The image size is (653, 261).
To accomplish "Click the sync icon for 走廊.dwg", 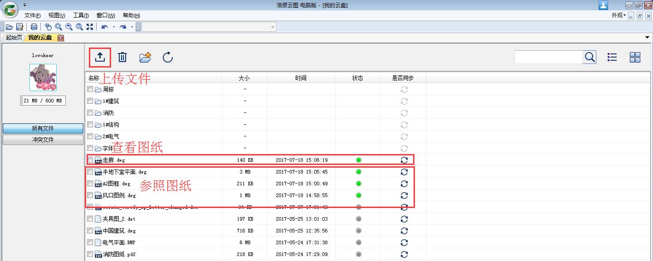I will point(404,160).
